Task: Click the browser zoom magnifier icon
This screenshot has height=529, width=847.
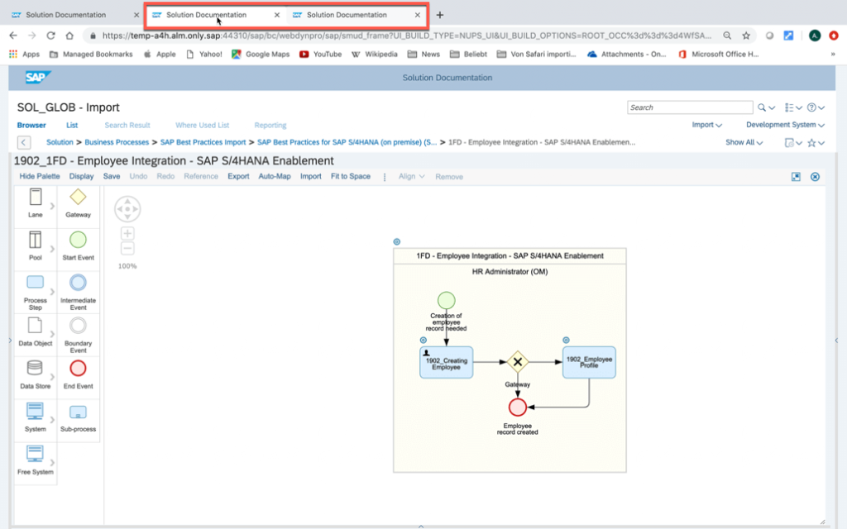Action: [x=727, y=36]
